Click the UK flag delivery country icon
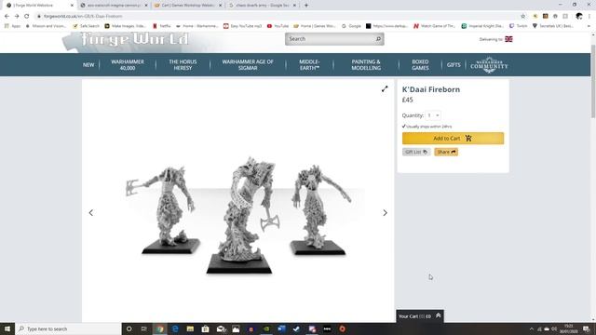The image size is (596, 335). (x=508, y=39)
